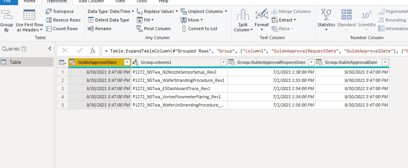Image resolution: width=408 pixels, height=168 pixels.
Task: Click the P1272_NSTwa_N2NozzleSensorSetup_Rev2 cell
Action: pos(179,72)
